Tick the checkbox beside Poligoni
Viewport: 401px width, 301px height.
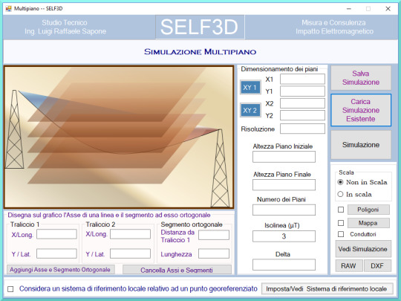[x=341, y=210]
